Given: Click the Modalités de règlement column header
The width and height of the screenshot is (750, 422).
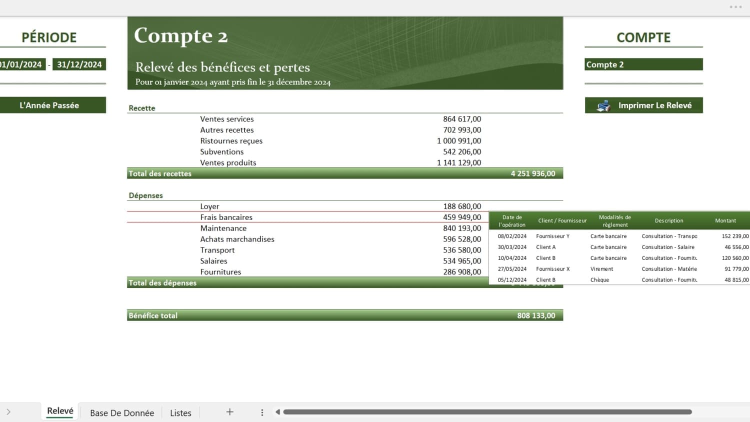Looking at the screenshot, I should (x=615, y=221).
